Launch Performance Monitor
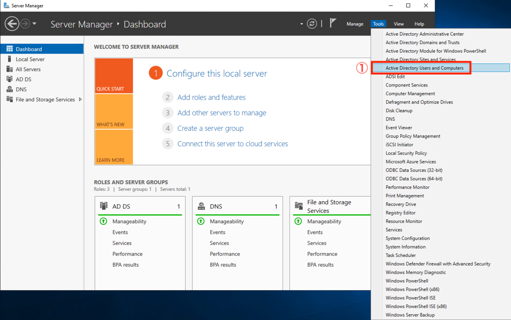This screenshot has height=320, width=511. pyautogui.click(x=440, y=187)
